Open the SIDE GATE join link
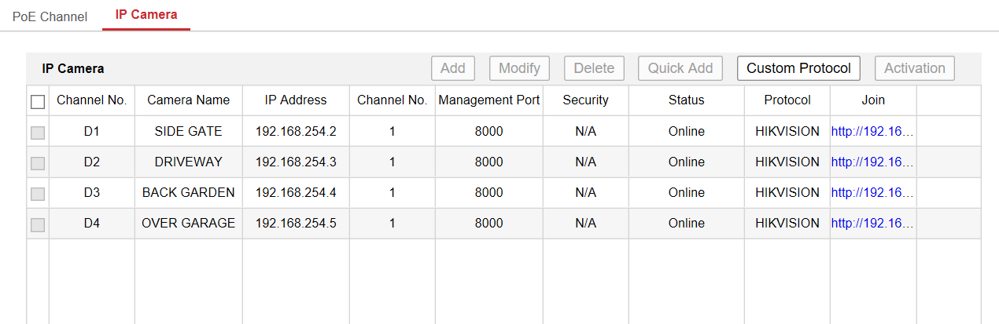 [x=872, y=132]
